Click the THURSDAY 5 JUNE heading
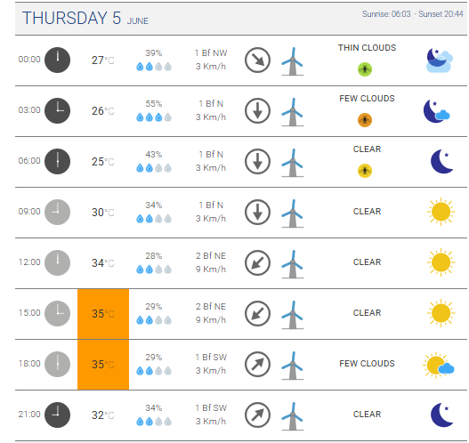 coord(85,18)
